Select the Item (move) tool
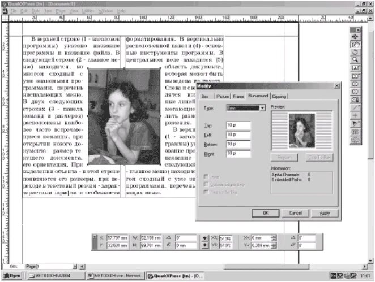Image resolution: width=375 pixels, height=282 pixels. pyautogui.click(x=355, y=37)
